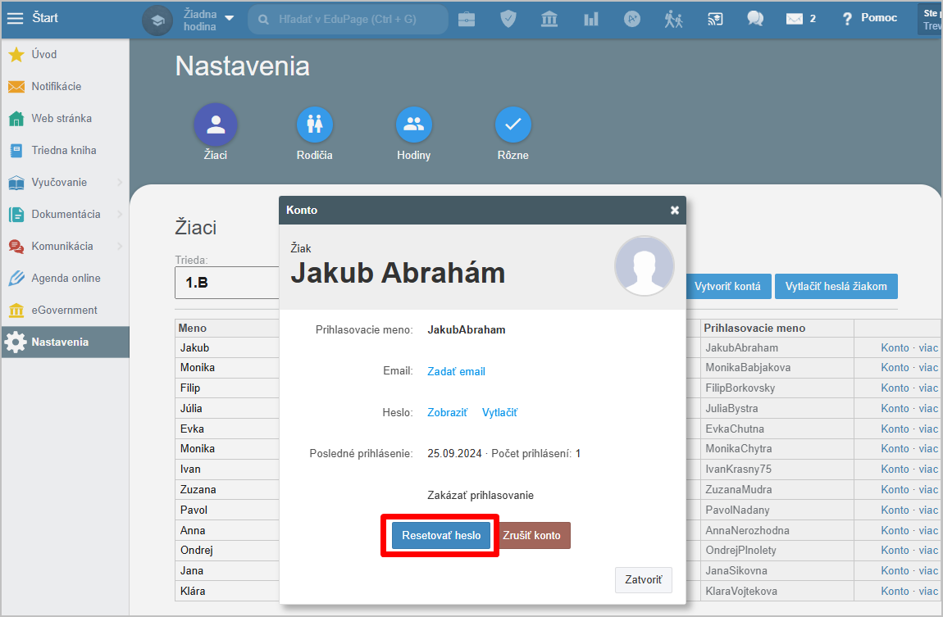Open the briefcase icon in top bar

pyautogui.click(x=467, y=19)
